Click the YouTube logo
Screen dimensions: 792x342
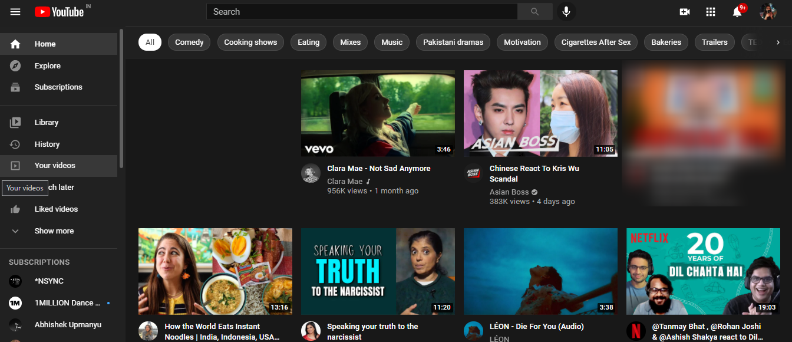(59, 12)
